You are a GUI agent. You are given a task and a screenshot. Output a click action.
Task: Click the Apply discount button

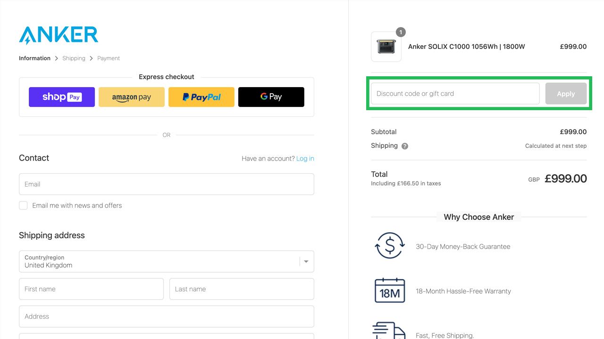point(566,94)
